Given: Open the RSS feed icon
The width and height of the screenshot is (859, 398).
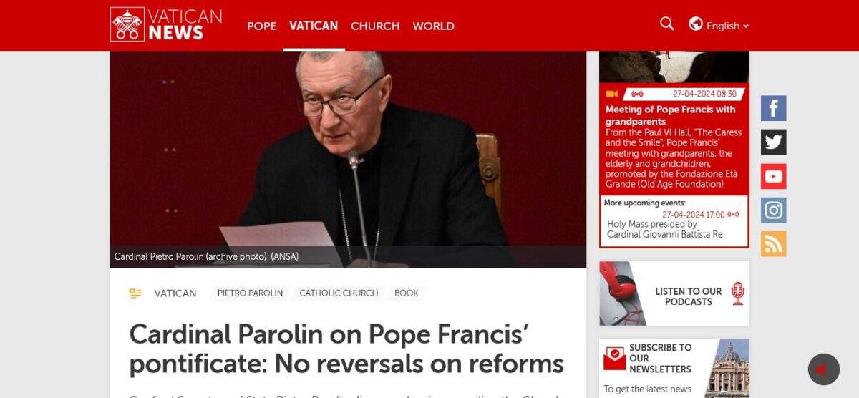Looking at the screenshot, I should (x=773, y=243).
